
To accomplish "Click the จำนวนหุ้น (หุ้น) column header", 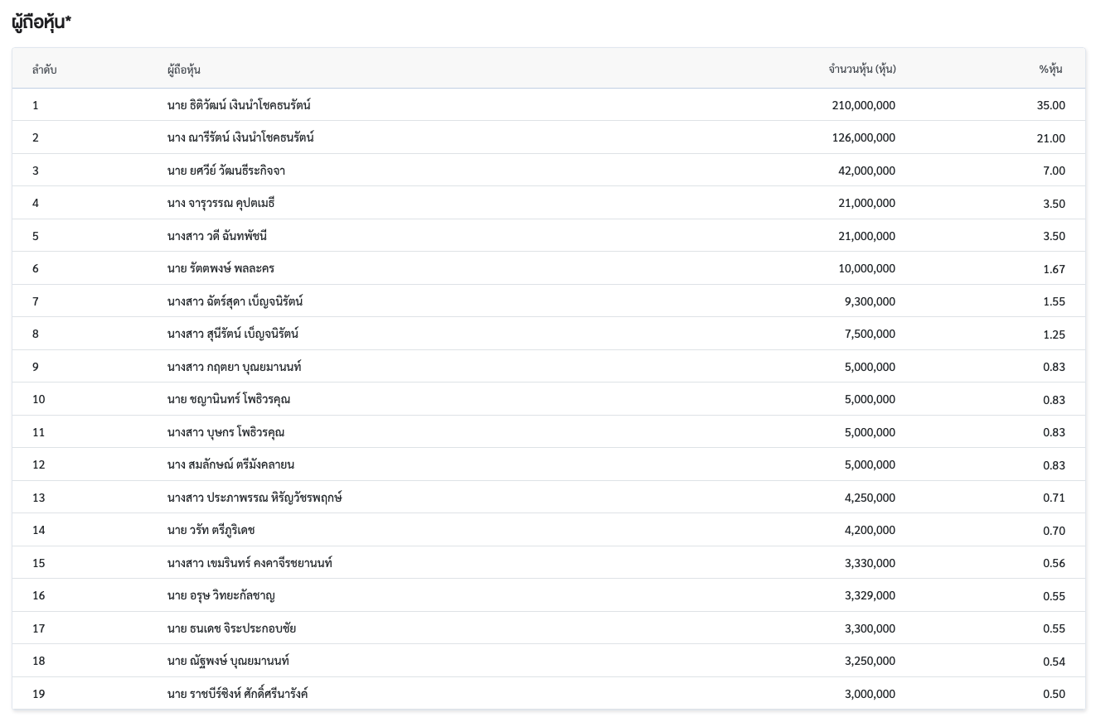I will point(861,70).
